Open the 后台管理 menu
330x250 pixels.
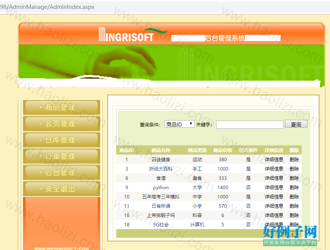coord(61,172)
